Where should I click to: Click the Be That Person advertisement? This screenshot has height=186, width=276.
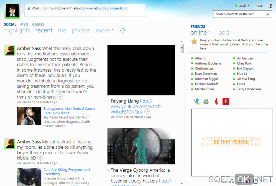232,142
